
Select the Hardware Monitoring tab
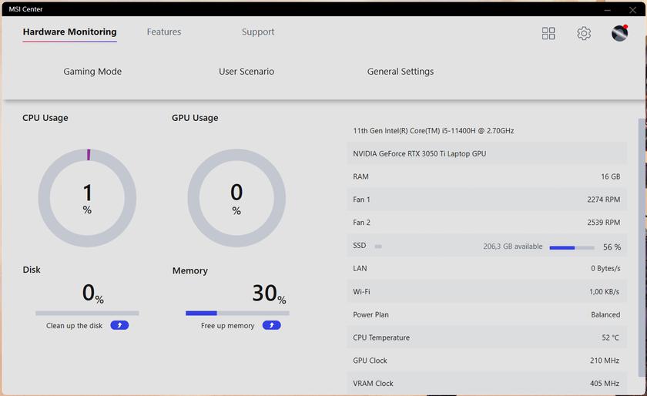click(x=69, y=32)
